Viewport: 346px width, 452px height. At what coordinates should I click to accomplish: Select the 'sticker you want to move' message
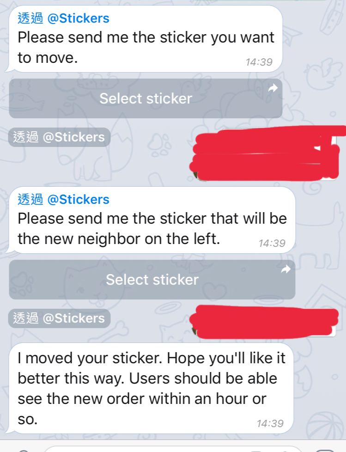(144, 39)
